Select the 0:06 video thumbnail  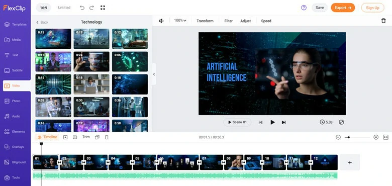pos(130,61)
